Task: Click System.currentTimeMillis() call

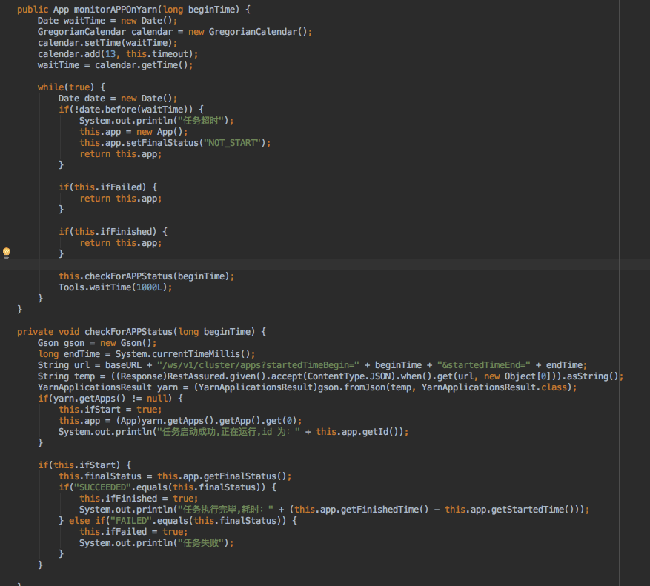Action: (x=199, y=353)
